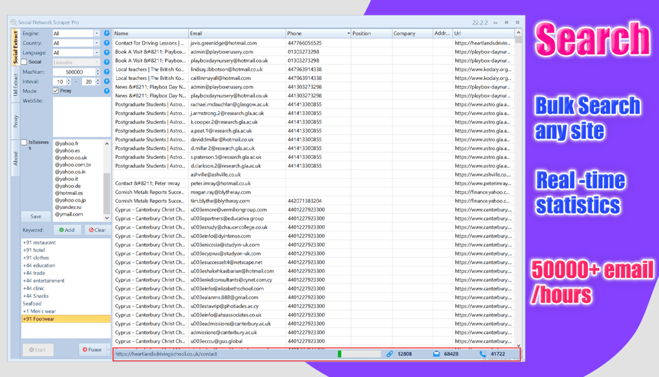Screen dimensions: 659x377
Task: Click the app logo in title bar
Action: [x=13, y=22]
